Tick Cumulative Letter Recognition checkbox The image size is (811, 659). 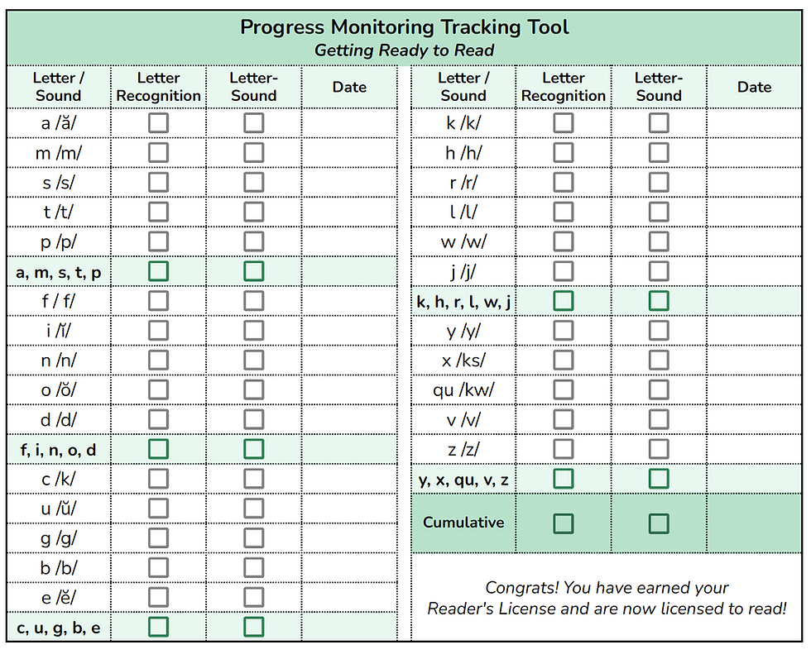click(x=564, y=523)
